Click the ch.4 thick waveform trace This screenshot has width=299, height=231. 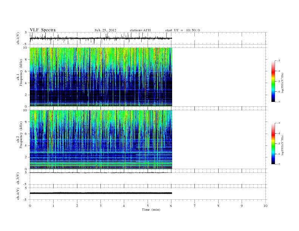point(101,193)
